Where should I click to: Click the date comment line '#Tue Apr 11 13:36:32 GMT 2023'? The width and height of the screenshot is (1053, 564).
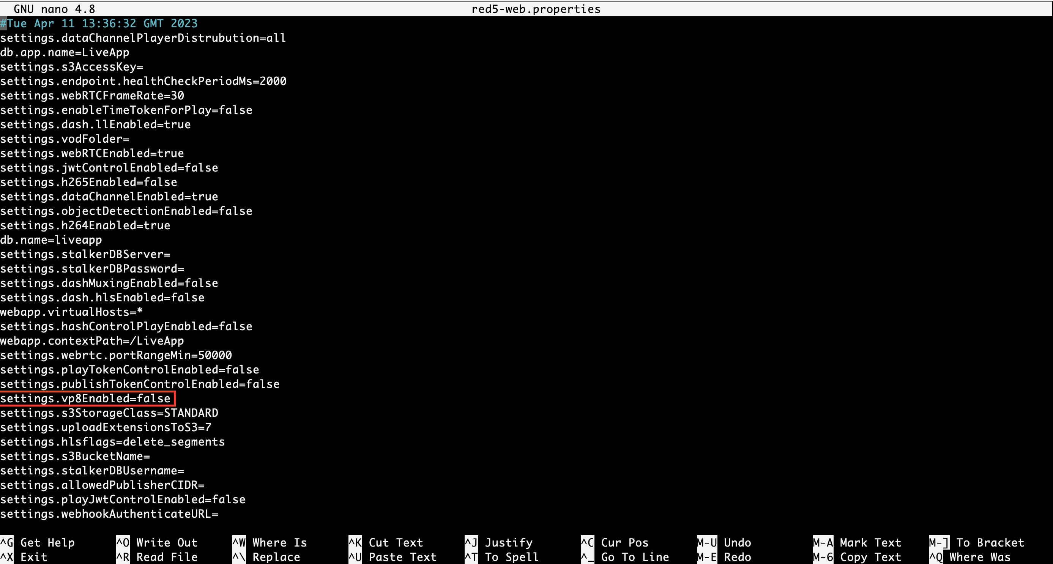(x=99, y=23)
